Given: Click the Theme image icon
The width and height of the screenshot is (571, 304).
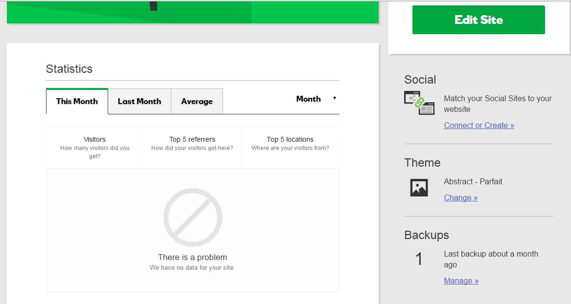Looking at the screenshot, I should [419, 188].
